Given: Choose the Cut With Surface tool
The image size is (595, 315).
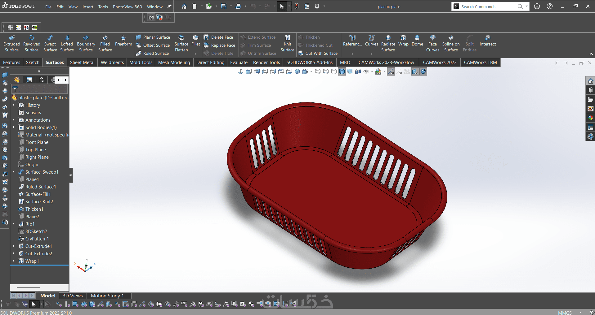Looking at the screenshot, I should [x=318, y=53].
